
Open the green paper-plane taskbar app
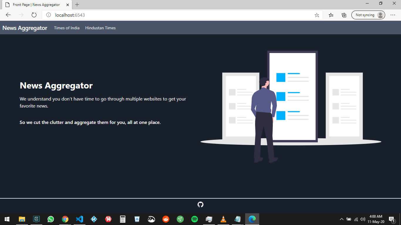[180, 219]
